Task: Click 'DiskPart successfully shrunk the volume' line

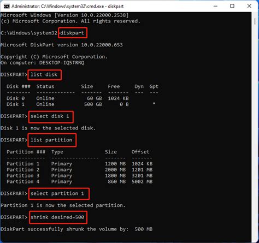Action: [x=76, y=229]
